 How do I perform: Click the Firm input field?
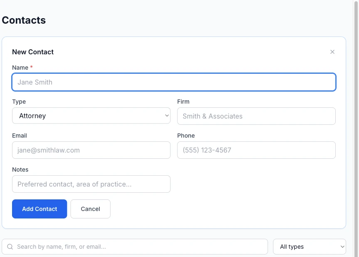tap(256, 116)
